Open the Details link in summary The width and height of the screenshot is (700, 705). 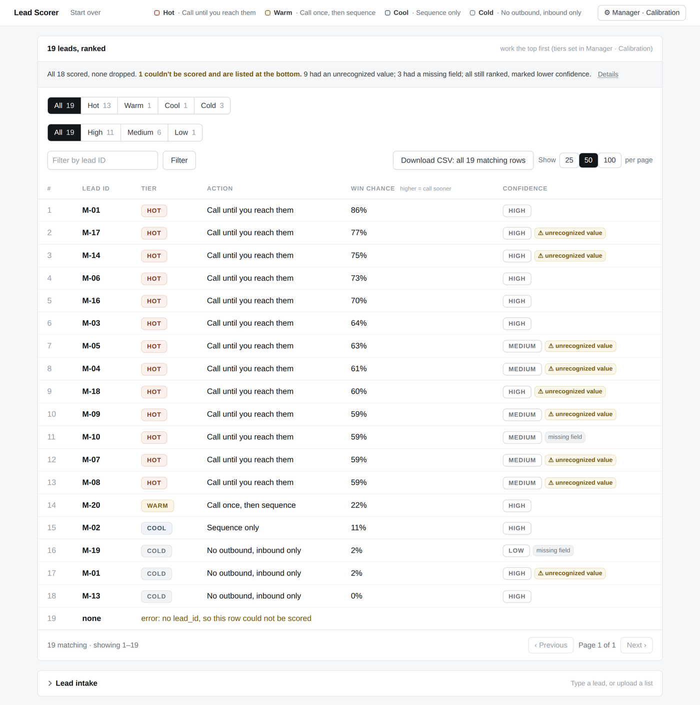pyautogui.click(x=608, y=74)
